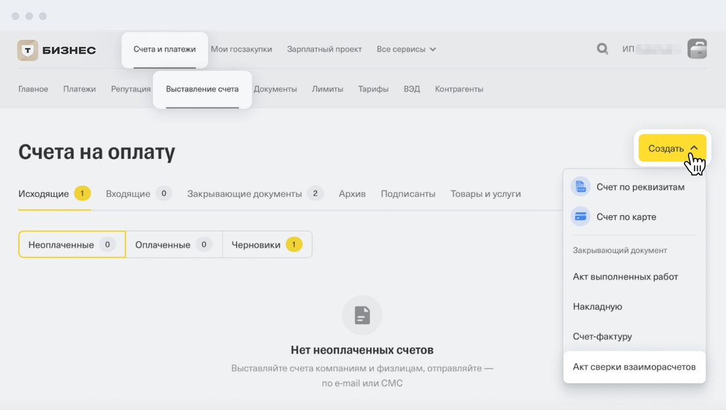Expand the Все сервисы dropdown

click(x=406, y=49)
